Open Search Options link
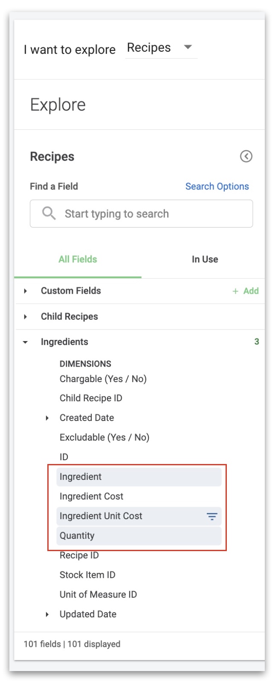Viewport: 278px width, 683px height. (217, 187)
